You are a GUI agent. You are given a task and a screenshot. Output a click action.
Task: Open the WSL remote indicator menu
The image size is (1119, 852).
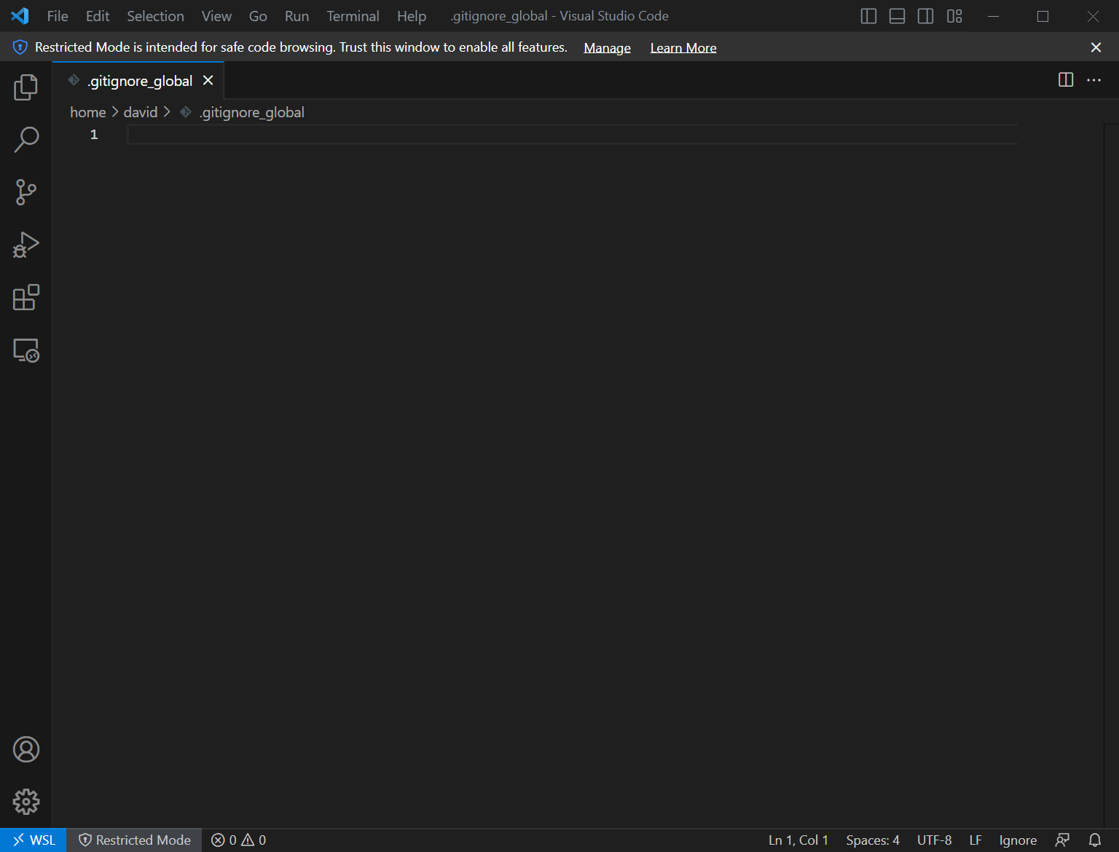point(33,840)
